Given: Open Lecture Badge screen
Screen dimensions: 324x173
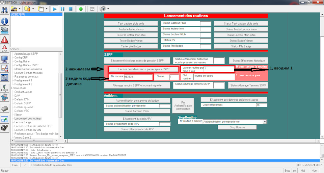Looking at the screenshot, I should click(x=23, y=122).
